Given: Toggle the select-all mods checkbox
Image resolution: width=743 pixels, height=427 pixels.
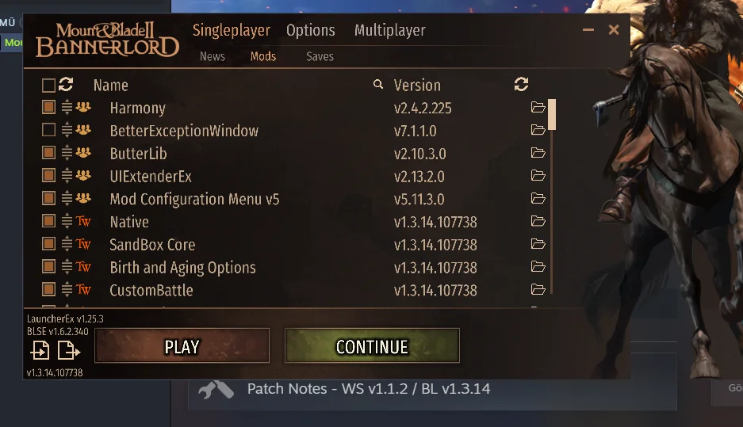Looking at the screenshot, I should coord(48,86).
